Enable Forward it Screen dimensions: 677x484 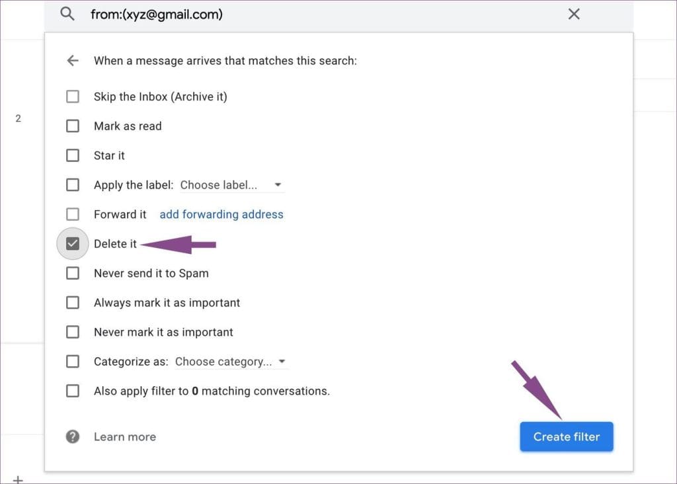(x=73, y=214)
